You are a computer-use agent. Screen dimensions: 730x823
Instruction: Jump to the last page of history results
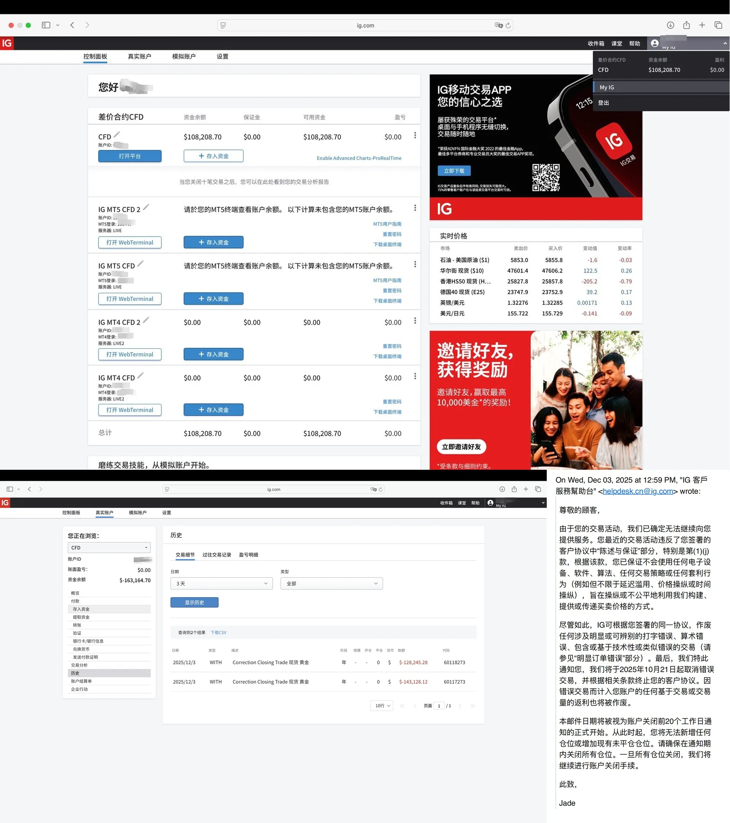(472, 705)
